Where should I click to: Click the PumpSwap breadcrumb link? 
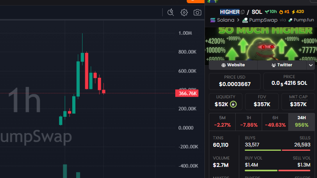263,20
